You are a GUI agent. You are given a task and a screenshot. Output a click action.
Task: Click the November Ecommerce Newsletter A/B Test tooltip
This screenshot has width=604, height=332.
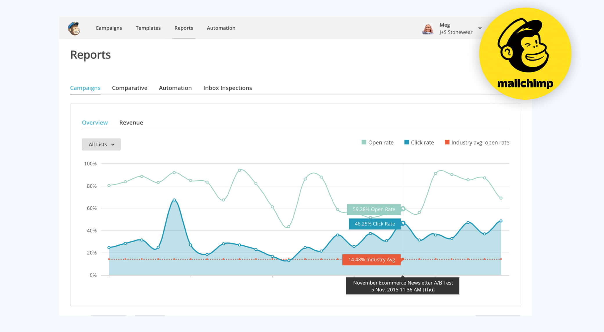pyautogui.click(x=402, y=286)
